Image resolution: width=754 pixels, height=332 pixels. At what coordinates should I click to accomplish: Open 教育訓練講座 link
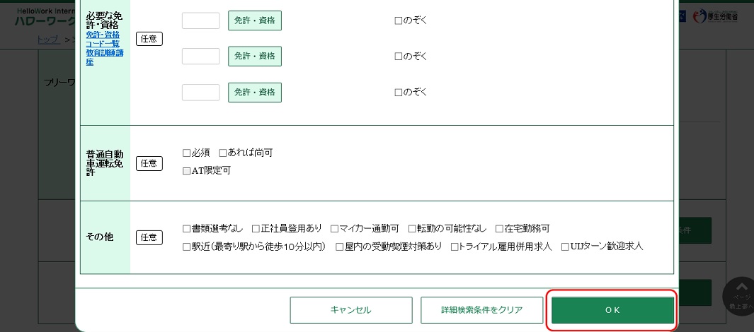pos(104,57)
